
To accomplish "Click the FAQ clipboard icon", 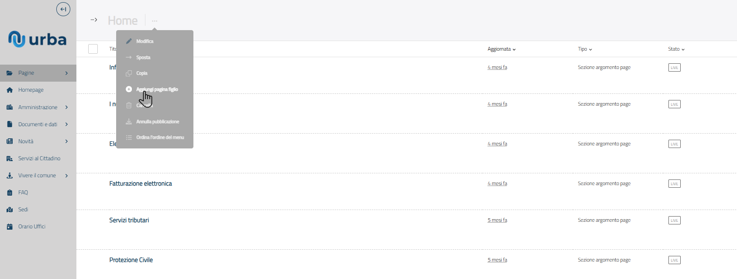I will (10, 193).
